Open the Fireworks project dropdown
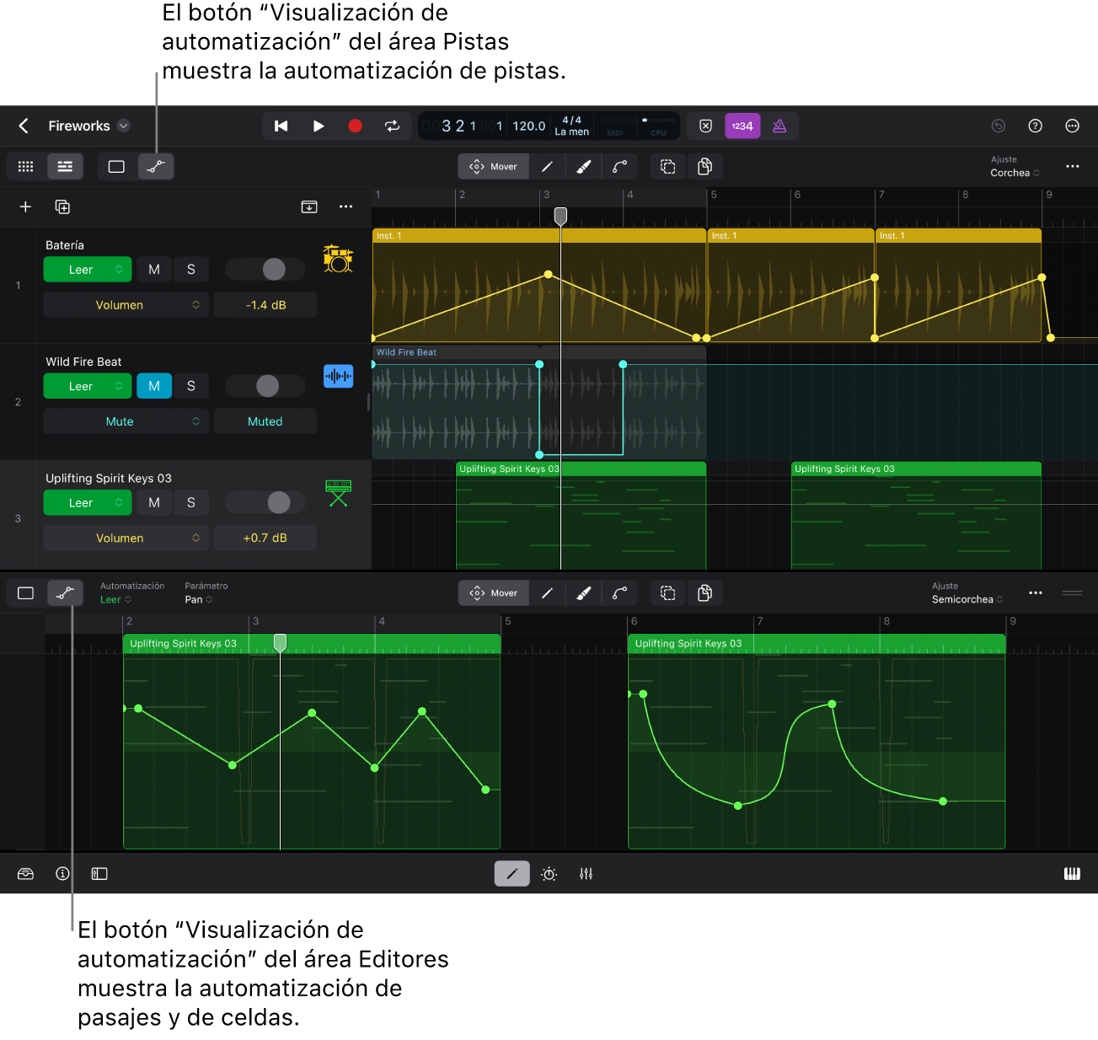The width and height of the screenshot is (1098, 1040). click(124, 126)
